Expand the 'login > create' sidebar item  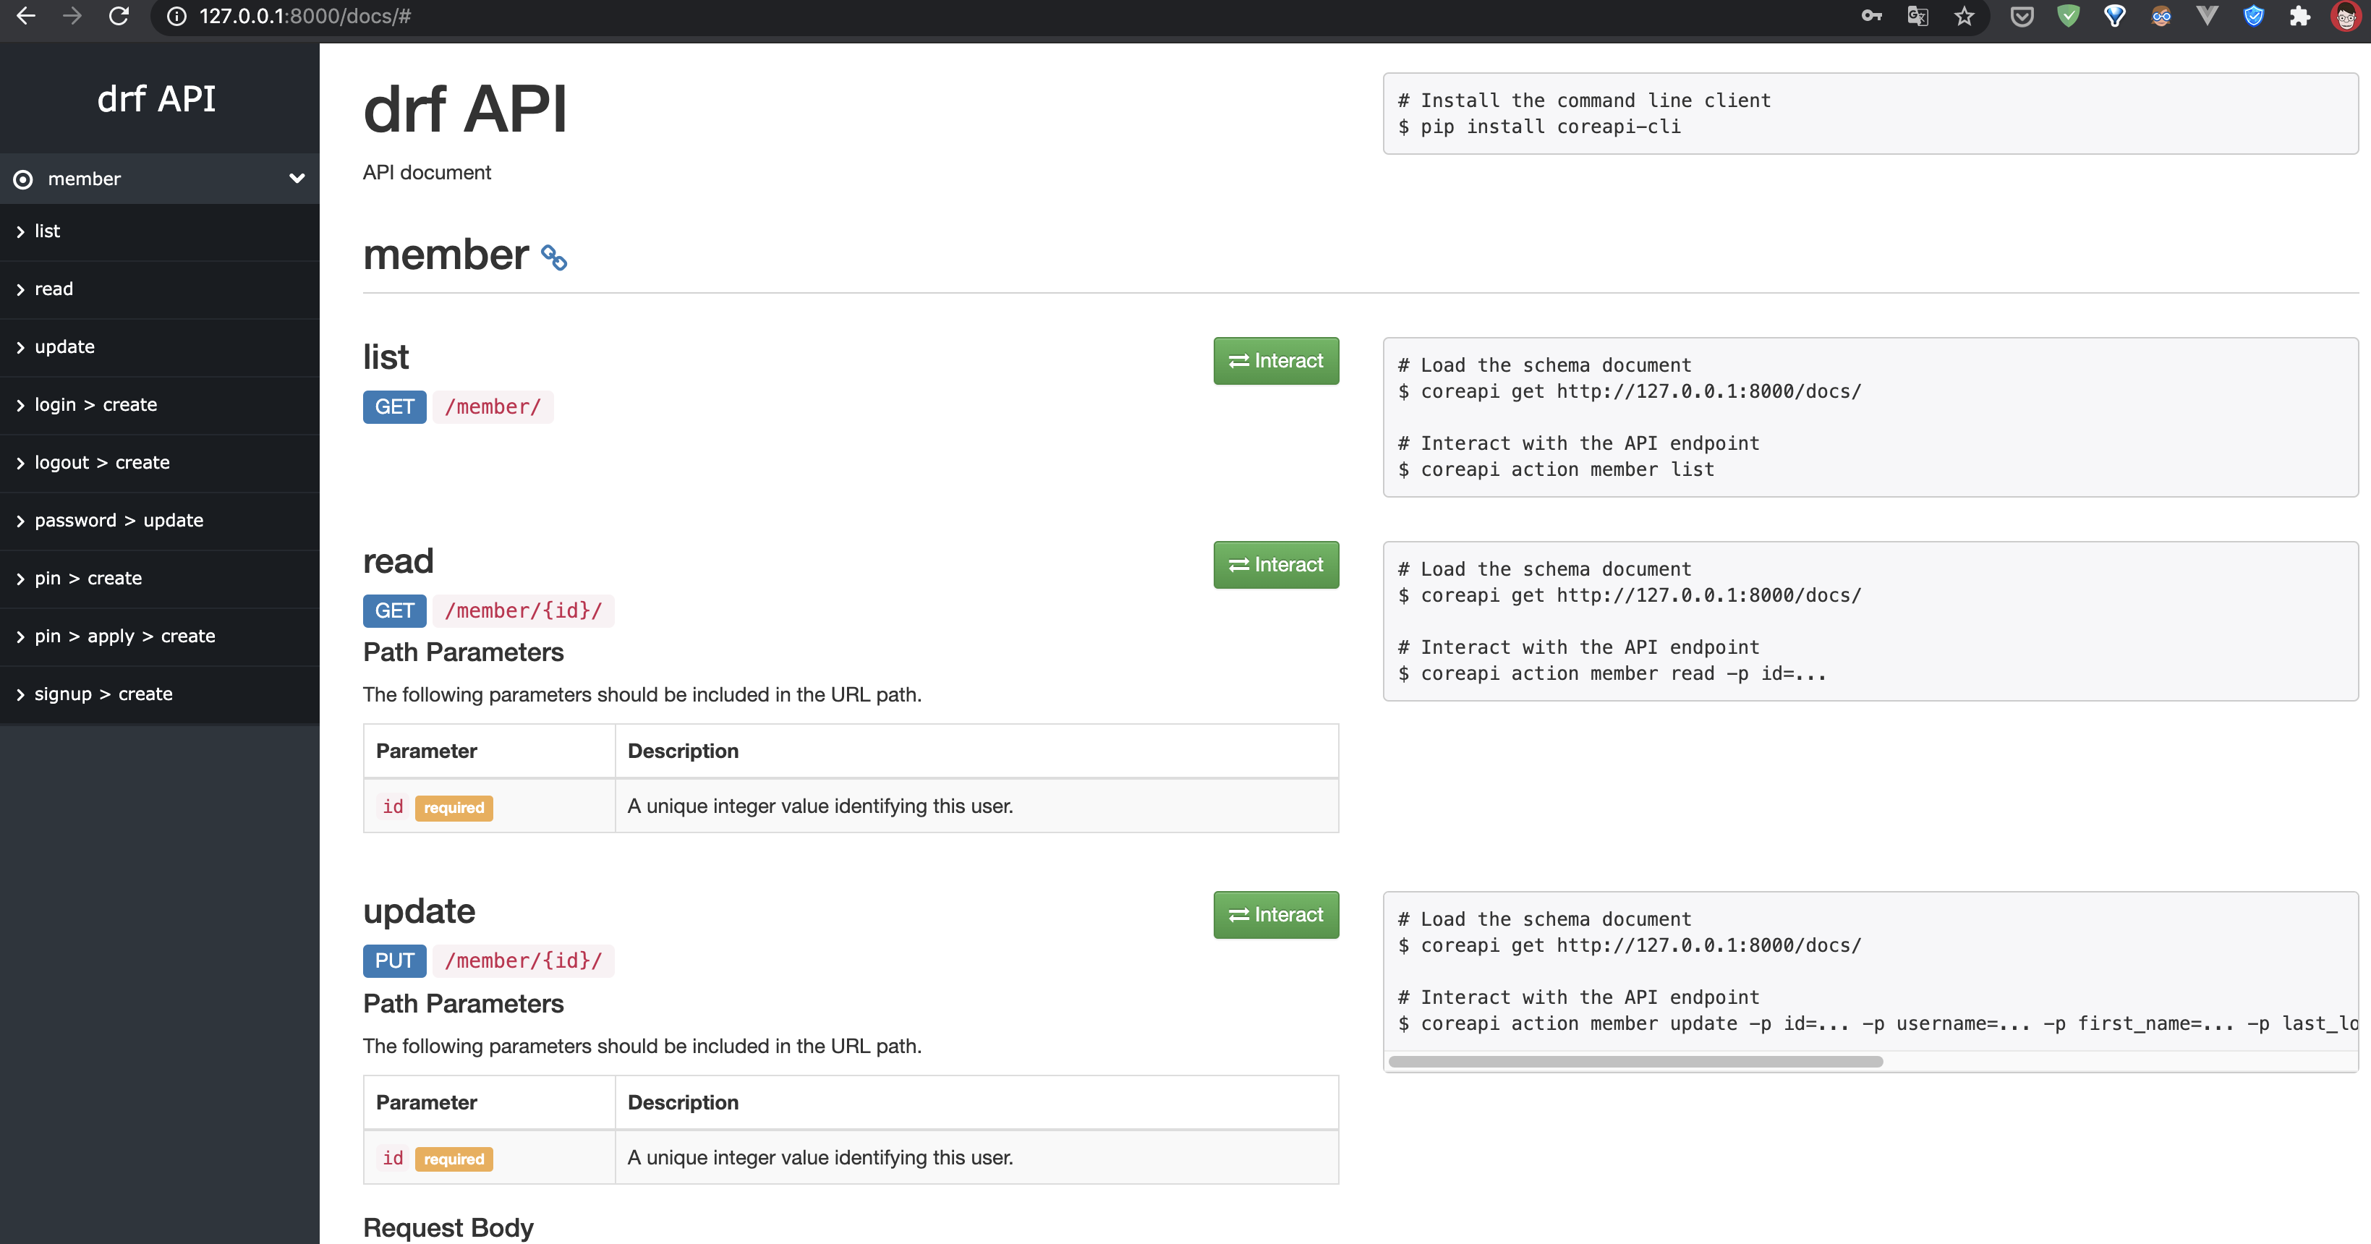click(x=95, y=405)
